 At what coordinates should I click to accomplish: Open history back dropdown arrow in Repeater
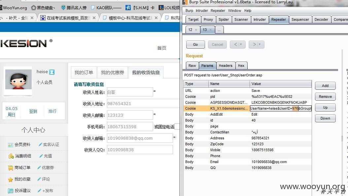pos(241,44)
